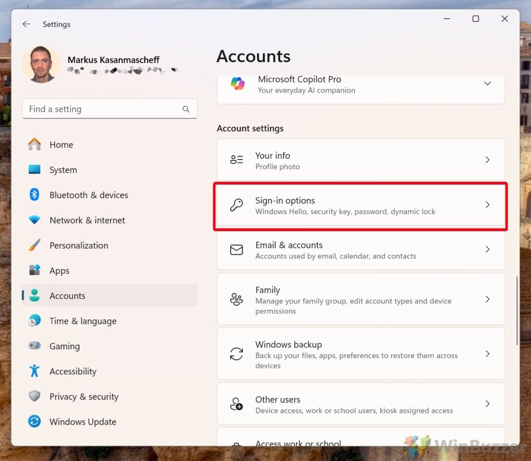The width and height of the screenshot is (531, 461).
Task: Close the Settings window
Action: click(505, 18)
